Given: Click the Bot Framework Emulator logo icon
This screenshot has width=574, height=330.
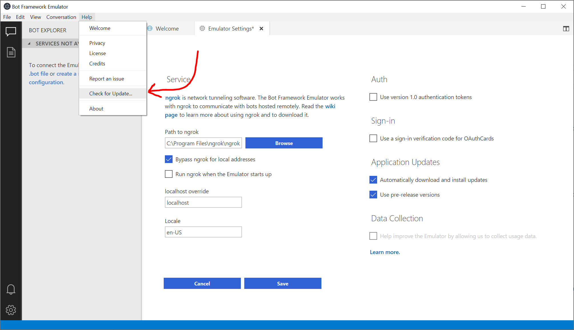Looking at the screenshot, I should [7, 6].
